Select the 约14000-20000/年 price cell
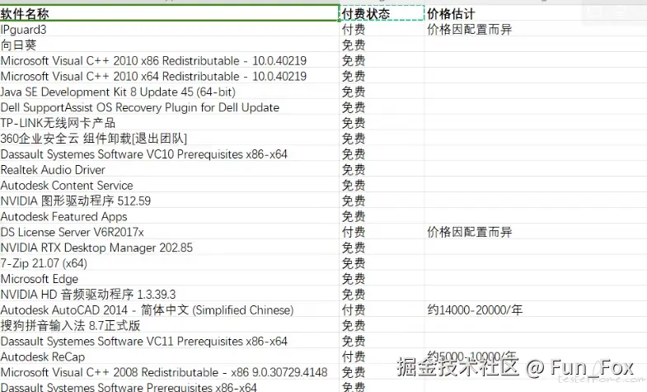Viewport: 647px width, 392px height. (536, 310)
